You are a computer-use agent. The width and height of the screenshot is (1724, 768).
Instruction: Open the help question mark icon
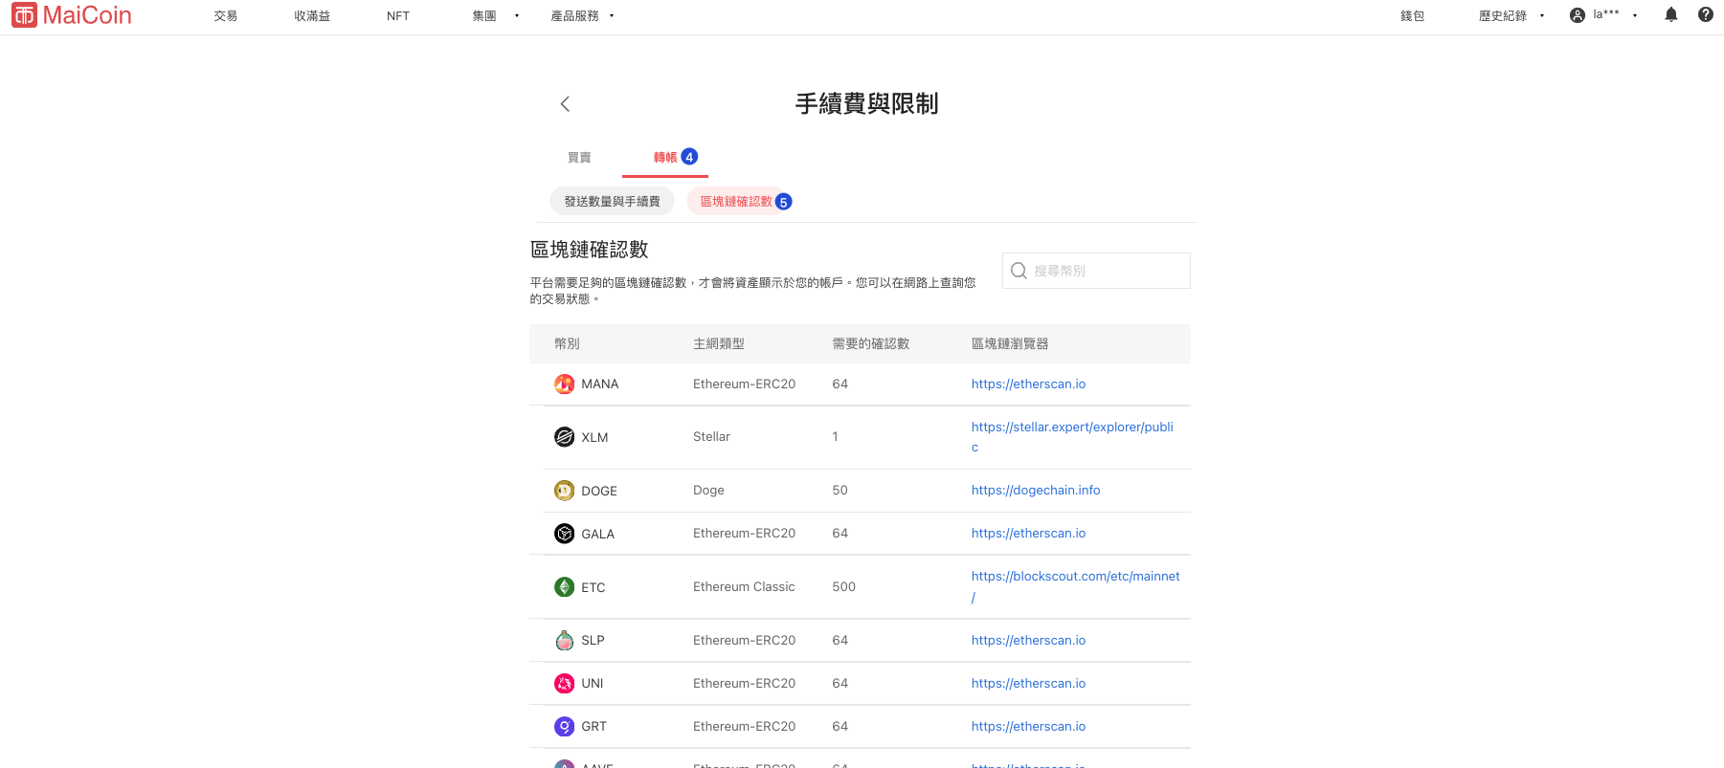pos(1706,14)
